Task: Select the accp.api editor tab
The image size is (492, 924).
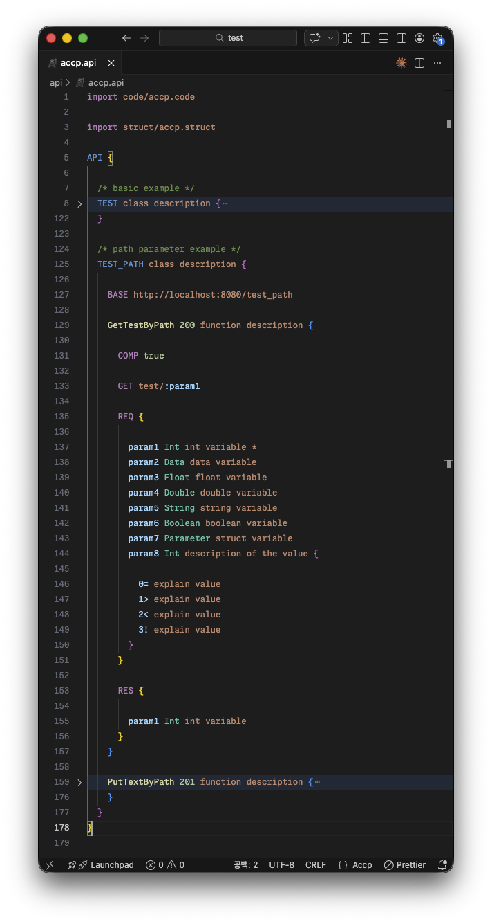Action: pyautogui.click(x=79, y=63)
